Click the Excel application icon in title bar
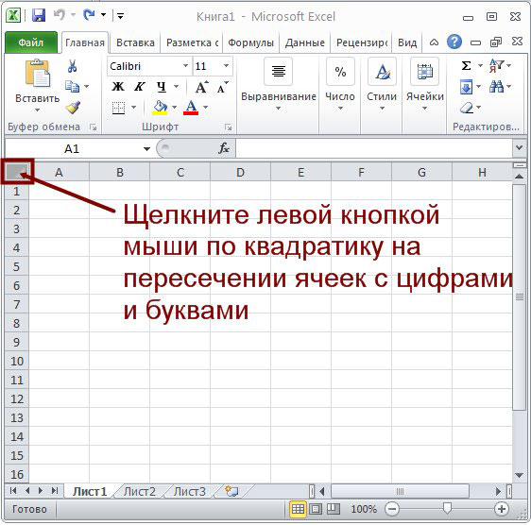 13,15
